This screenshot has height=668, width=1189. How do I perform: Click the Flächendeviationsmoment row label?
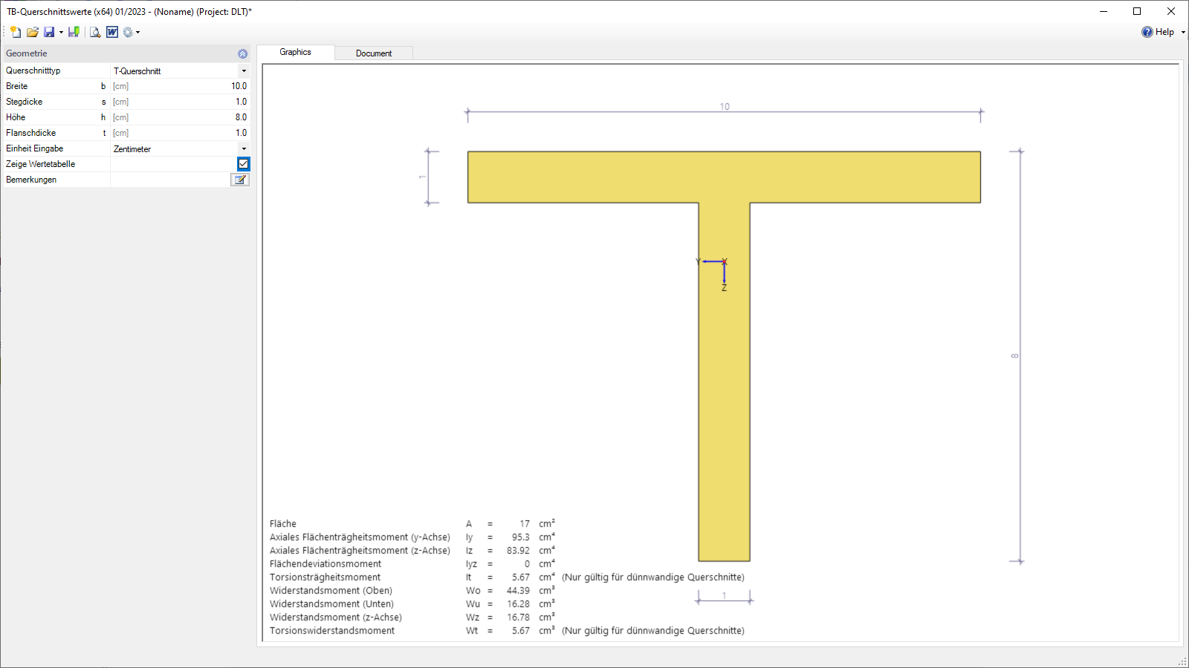(325, 564)
